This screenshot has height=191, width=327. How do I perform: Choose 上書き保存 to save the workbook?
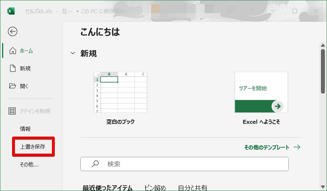(x=33, y=146)
